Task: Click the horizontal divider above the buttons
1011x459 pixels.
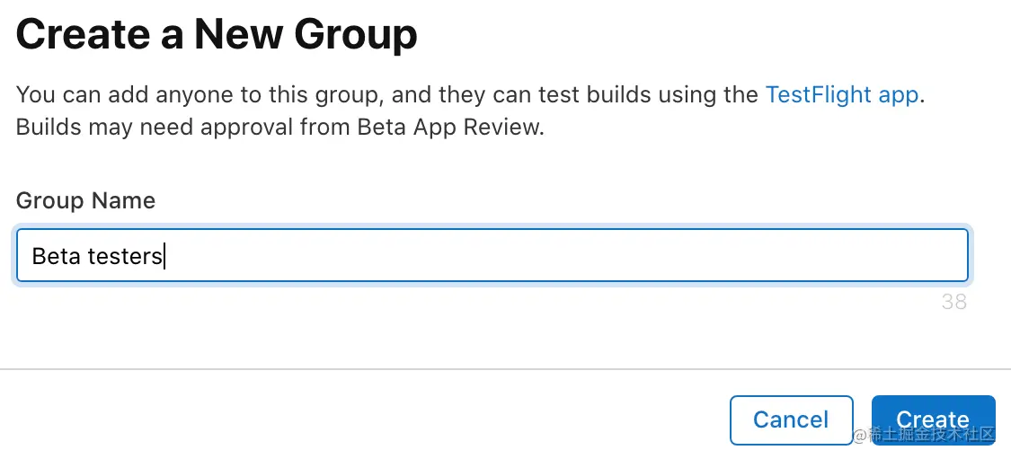Action: click(x=505, y=369)
